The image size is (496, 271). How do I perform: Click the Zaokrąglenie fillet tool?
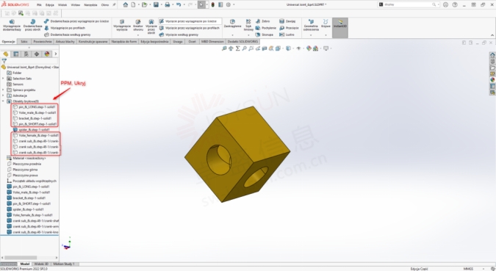[x=232, y=24]
